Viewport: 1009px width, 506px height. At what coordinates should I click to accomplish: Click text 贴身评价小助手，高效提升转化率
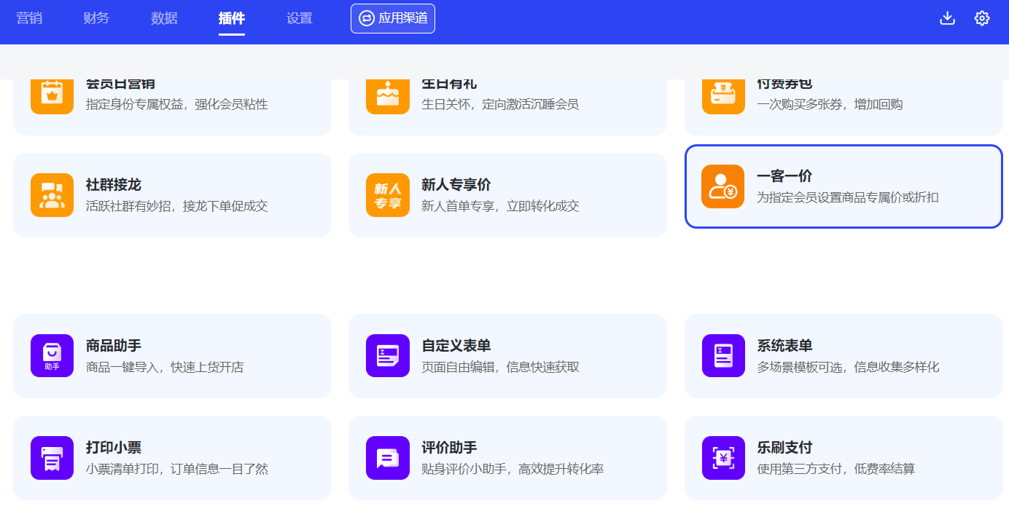[x=513, y=469]
